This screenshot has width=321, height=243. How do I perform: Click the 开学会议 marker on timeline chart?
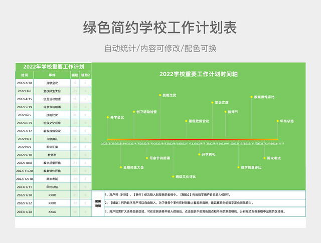pos(108,117)
